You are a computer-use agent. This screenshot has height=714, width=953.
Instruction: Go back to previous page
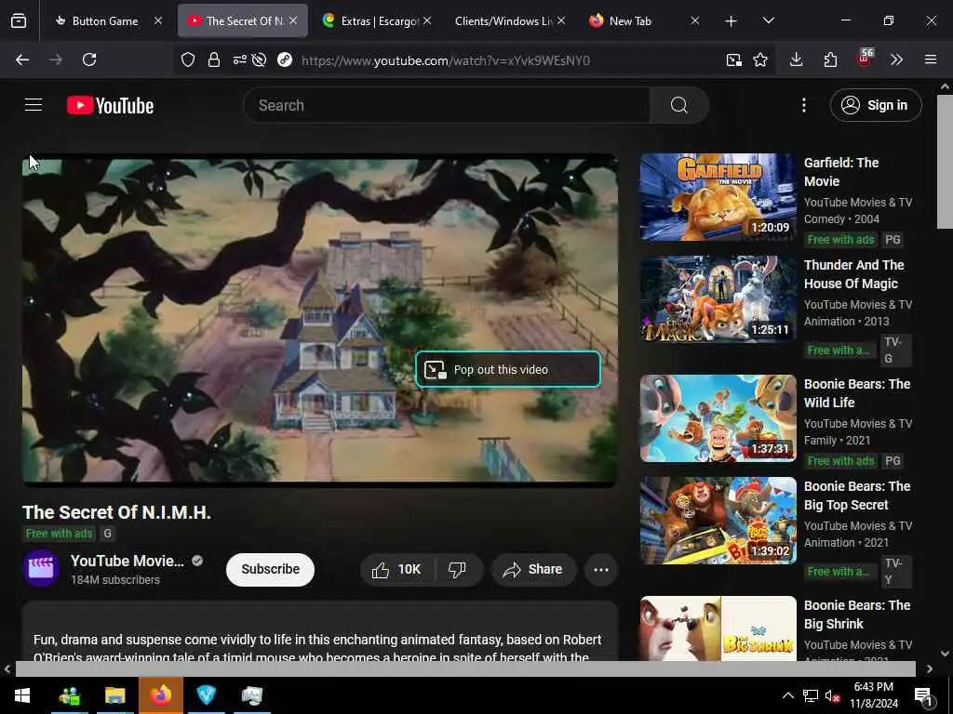[22, 59]
